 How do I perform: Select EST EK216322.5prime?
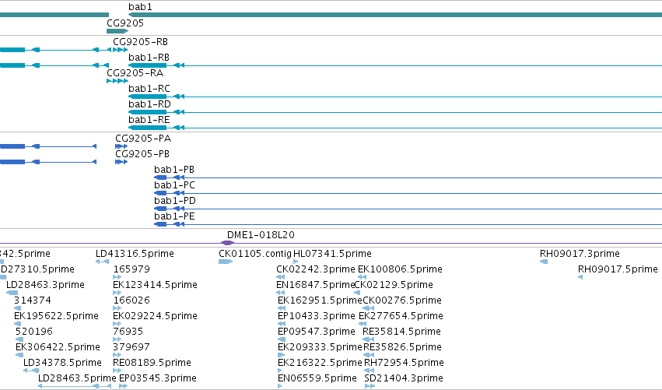tap(320, 363)
